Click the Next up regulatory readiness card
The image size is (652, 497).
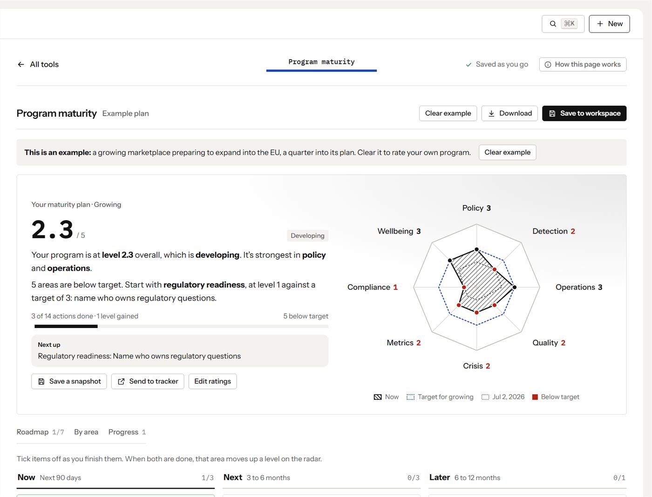pyautogui.click(x=180, y=351)
